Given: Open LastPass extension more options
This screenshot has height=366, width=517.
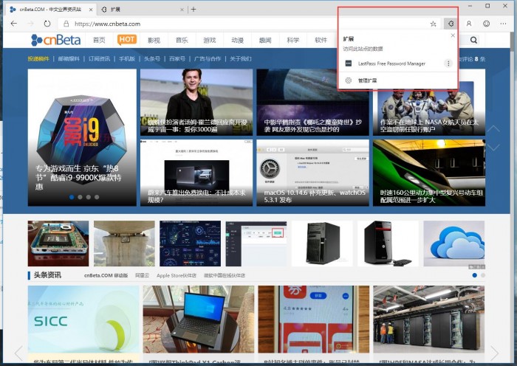Looking at the screenshot, I should (x=448, y=63).
